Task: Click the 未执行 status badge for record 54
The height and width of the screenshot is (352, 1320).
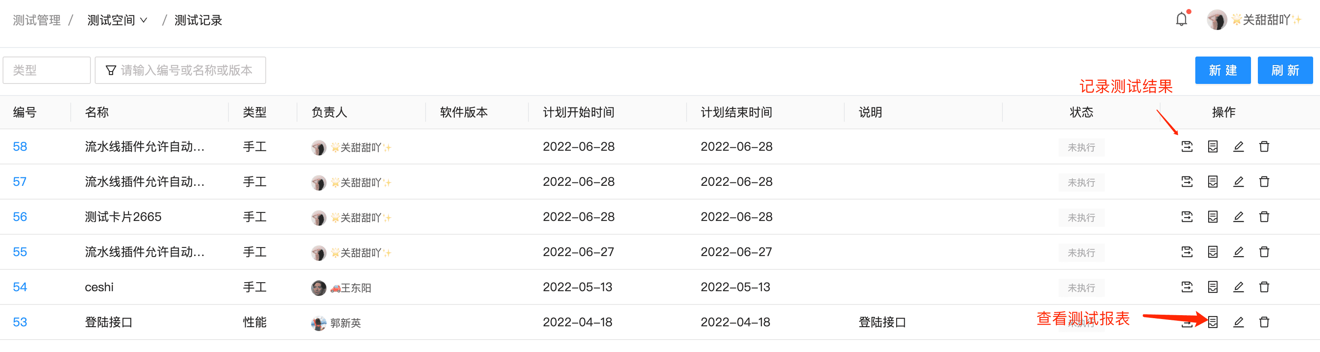Action: [1081, 287]
